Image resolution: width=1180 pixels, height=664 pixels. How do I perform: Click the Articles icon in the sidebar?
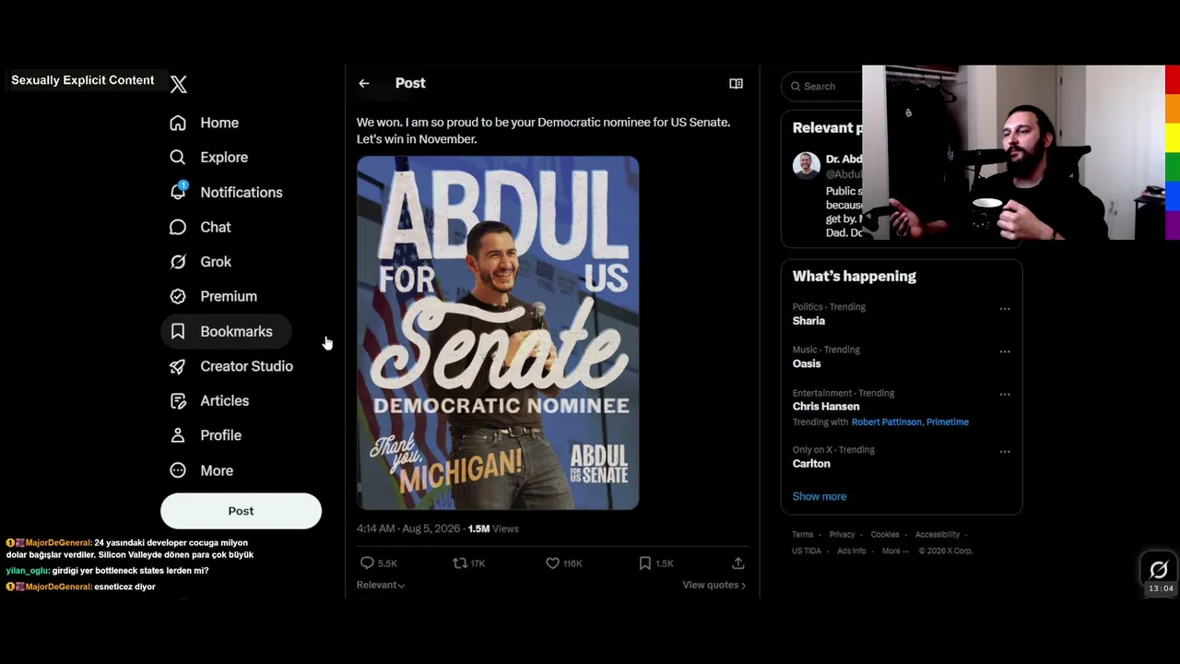(178, 401)
